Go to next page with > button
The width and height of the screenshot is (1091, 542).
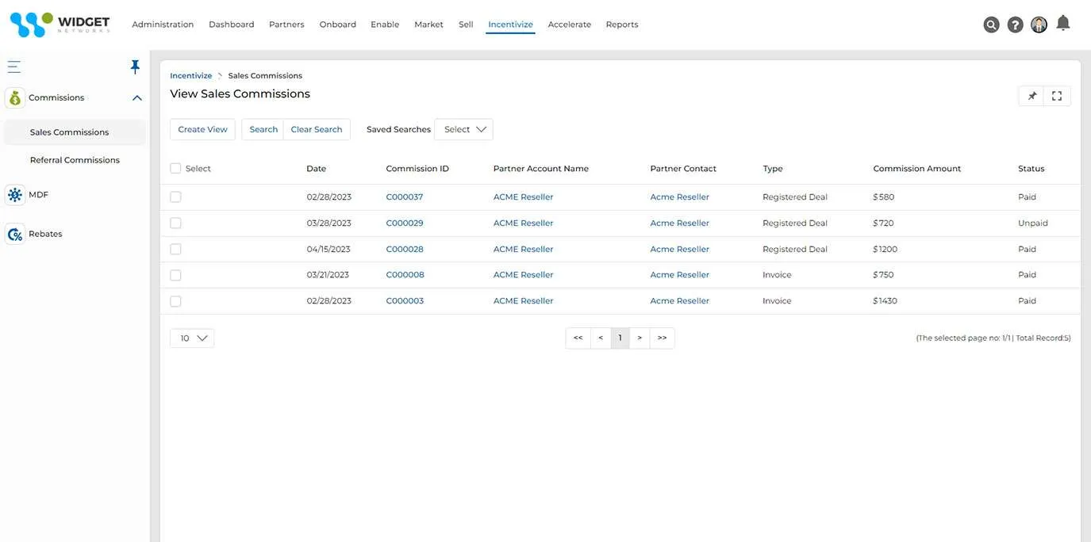click(x=640, y=338)
